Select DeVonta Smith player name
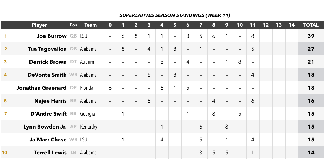 [47, 75]
